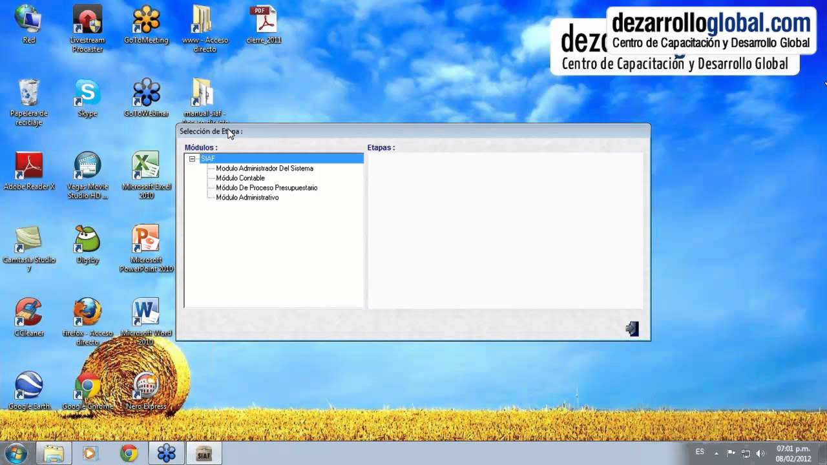Open Firefox Acceso directo shortcut
This screenshot has height=465, width=827.
(87, 322)
